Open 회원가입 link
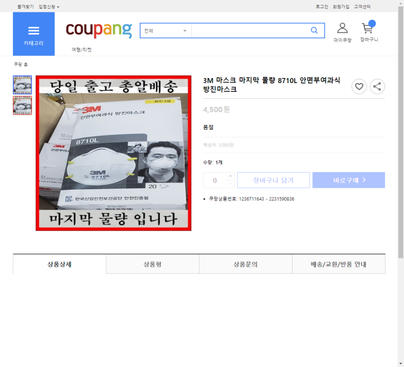 (341, 7)
